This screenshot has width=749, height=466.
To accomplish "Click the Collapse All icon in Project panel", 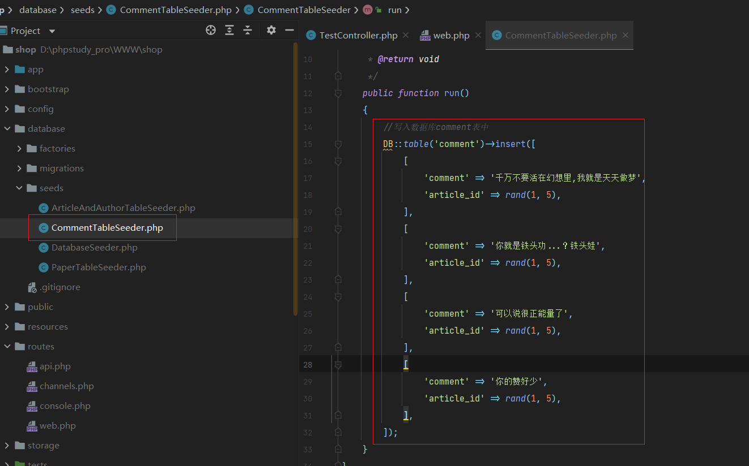I will [248, 31].
